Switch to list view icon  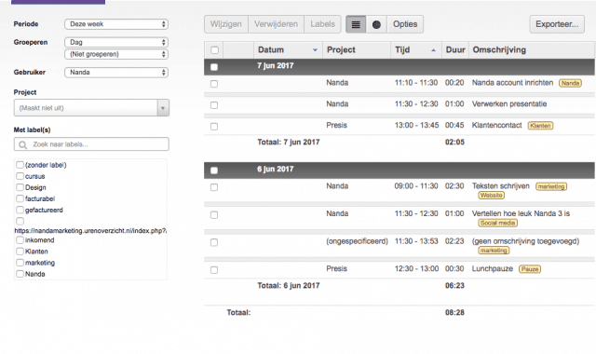(356, 24)
